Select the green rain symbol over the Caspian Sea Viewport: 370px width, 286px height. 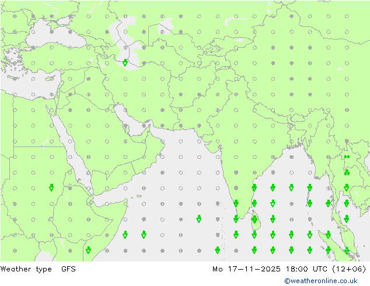125,63
